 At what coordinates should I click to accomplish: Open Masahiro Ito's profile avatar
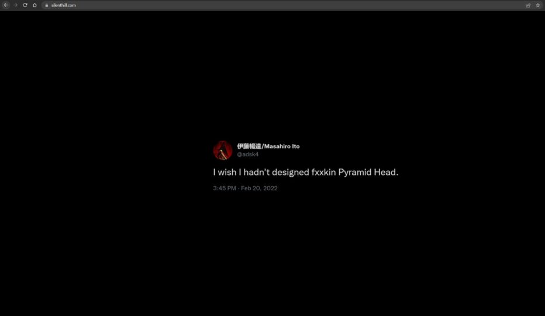point(222,150)
